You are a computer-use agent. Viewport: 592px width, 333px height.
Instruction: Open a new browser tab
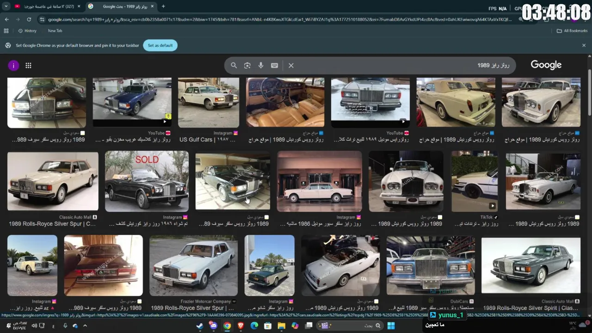[163, 6]
